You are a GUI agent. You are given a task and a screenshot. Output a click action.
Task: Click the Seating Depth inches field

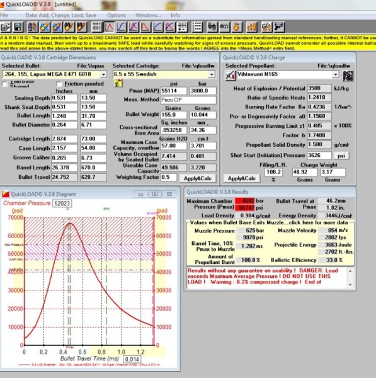(64, 98)
